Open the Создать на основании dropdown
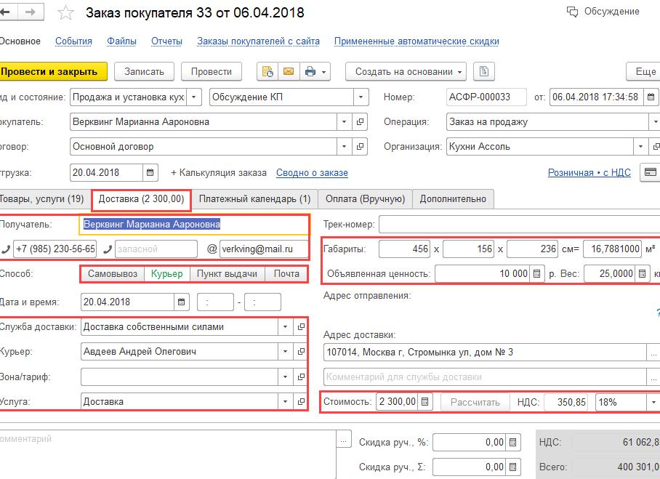 [x=406, y=71]
